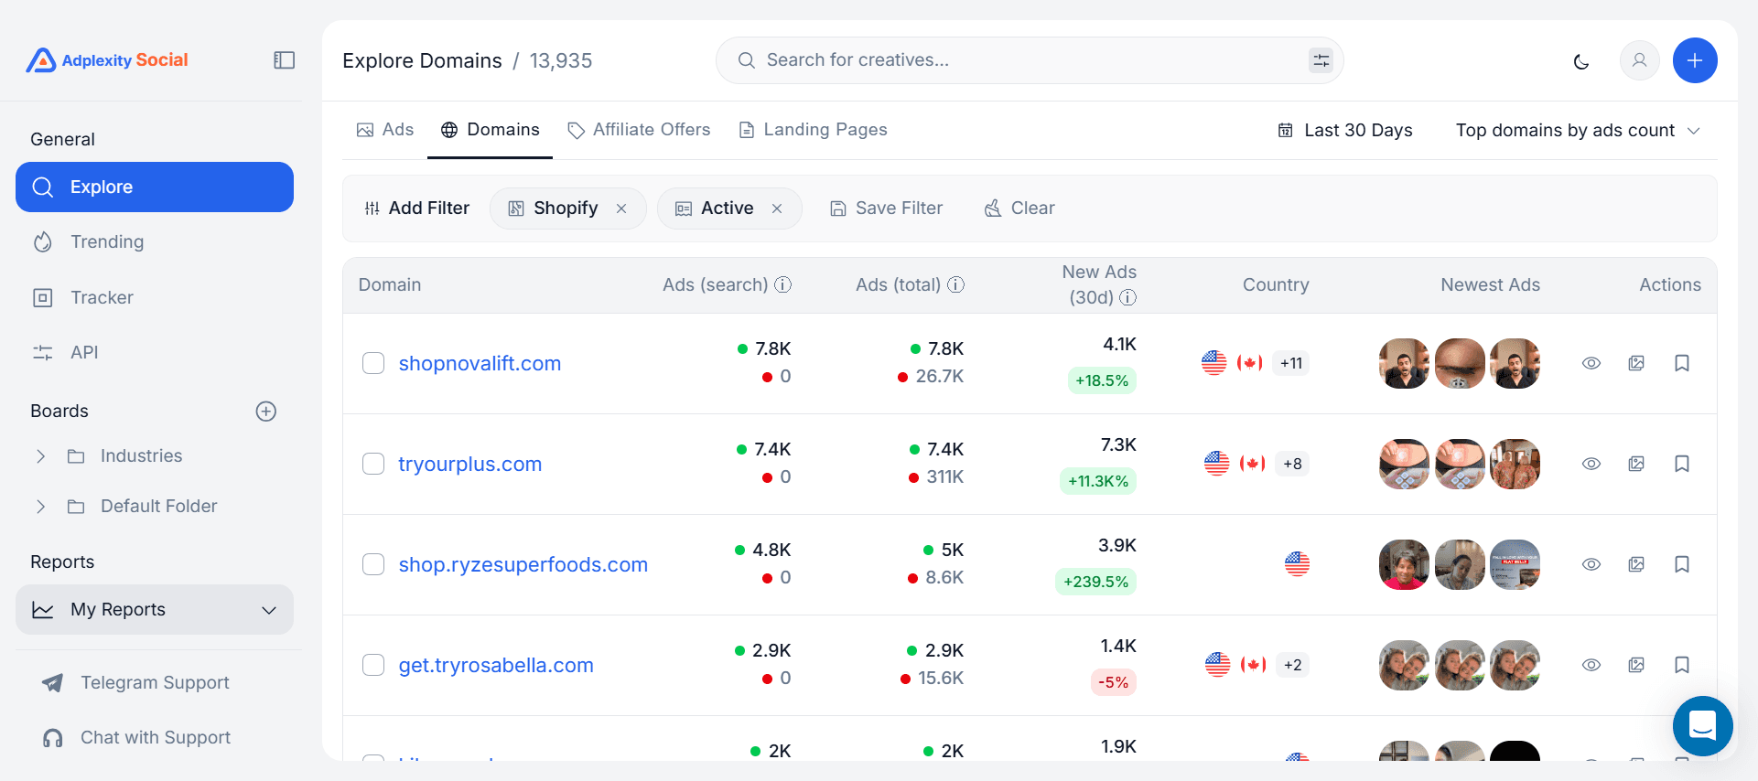Click Ads (search) info icon

(x=783, y=284)
